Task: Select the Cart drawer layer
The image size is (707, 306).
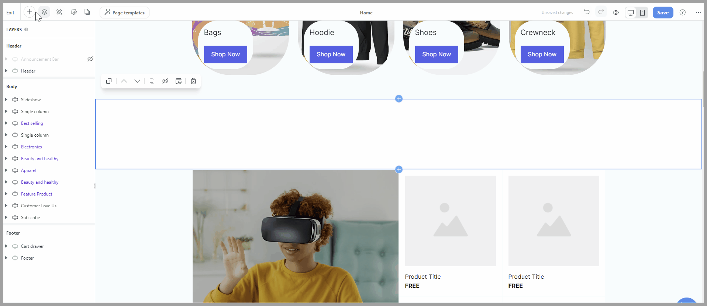Action: (49, 246)
